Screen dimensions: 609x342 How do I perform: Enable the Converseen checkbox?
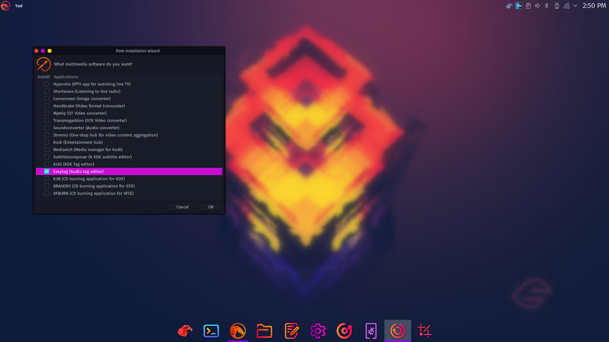coord(47,98)
